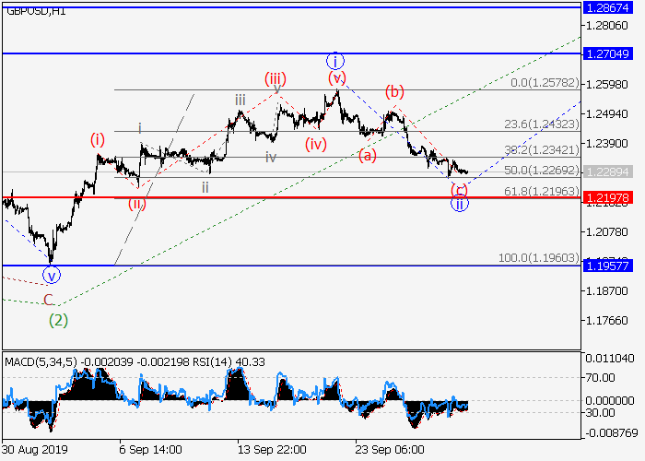The height and width of the screenshot is (461, 645).
Task: Select the red C wave label
Action: tap(49, 300)
